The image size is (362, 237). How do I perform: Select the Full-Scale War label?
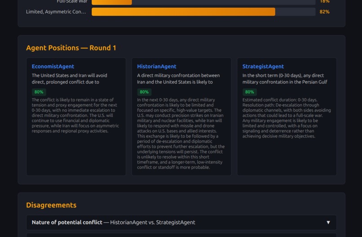[x=72, y=2]
